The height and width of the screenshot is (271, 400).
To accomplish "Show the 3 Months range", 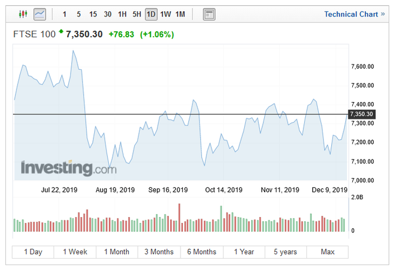I will (x=159, y=252).
